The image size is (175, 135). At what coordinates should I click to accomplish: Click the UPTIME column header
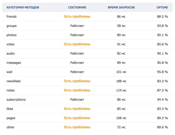162,7
